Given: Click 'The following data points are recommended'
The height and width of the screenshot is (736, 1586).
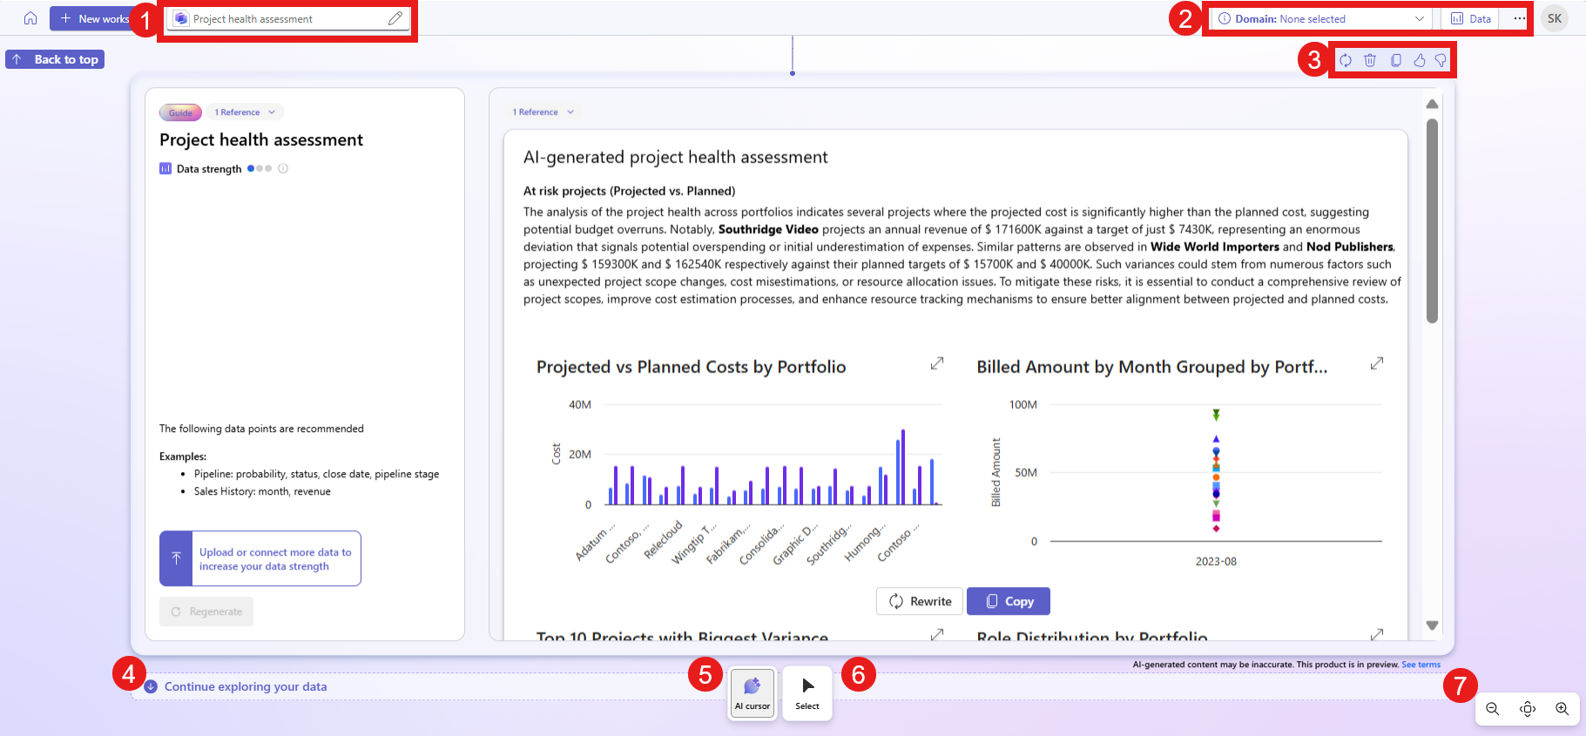Looking at the screenshot, I should click(261, 429).
